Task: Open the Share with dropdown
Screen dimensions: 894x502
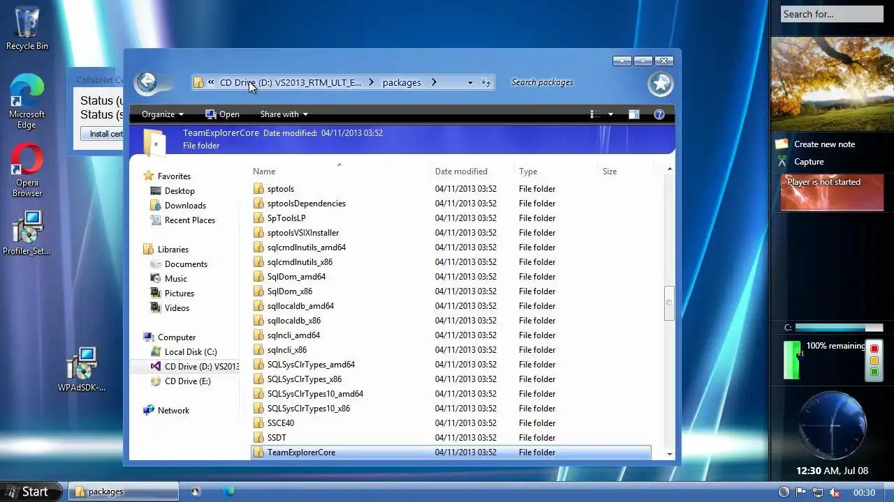Action: 284,114
